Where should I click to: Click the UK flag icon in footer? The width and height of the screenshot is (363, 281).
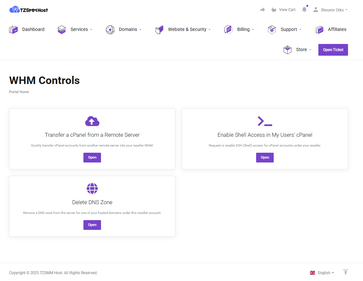[312, 273]
